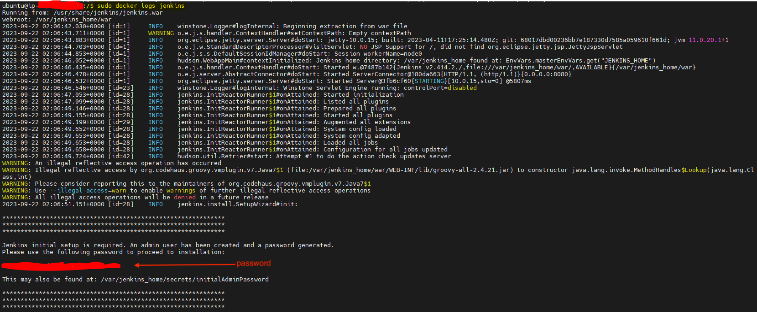Click 'Jenkins initial setup is required' line
Viewport: 757px width, 312px height.
pos(168,245)
